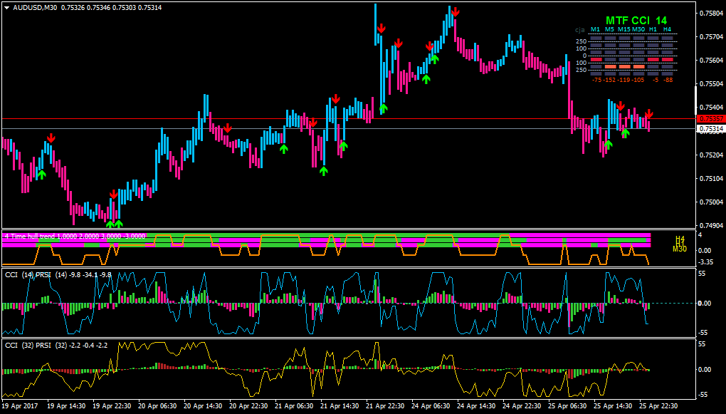
Task: Click the rightmost green buy arrow
Action: (626, 133)
